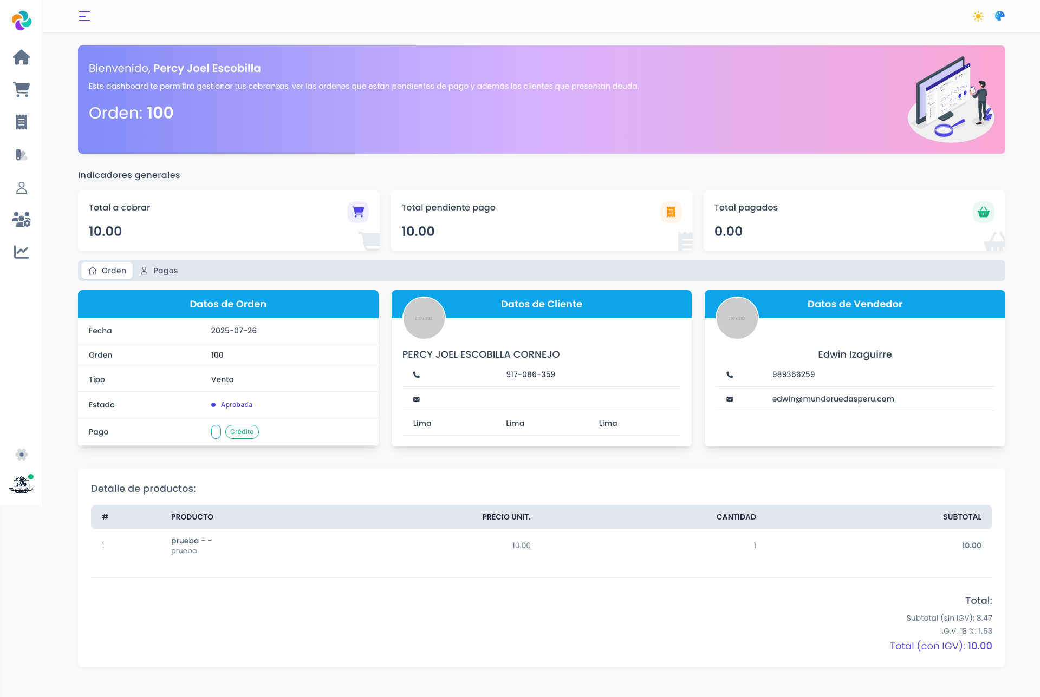This screenshot has height=697, width=1040.
Task: Click the company avatar in sidebar
Action: tap(21, 484)
